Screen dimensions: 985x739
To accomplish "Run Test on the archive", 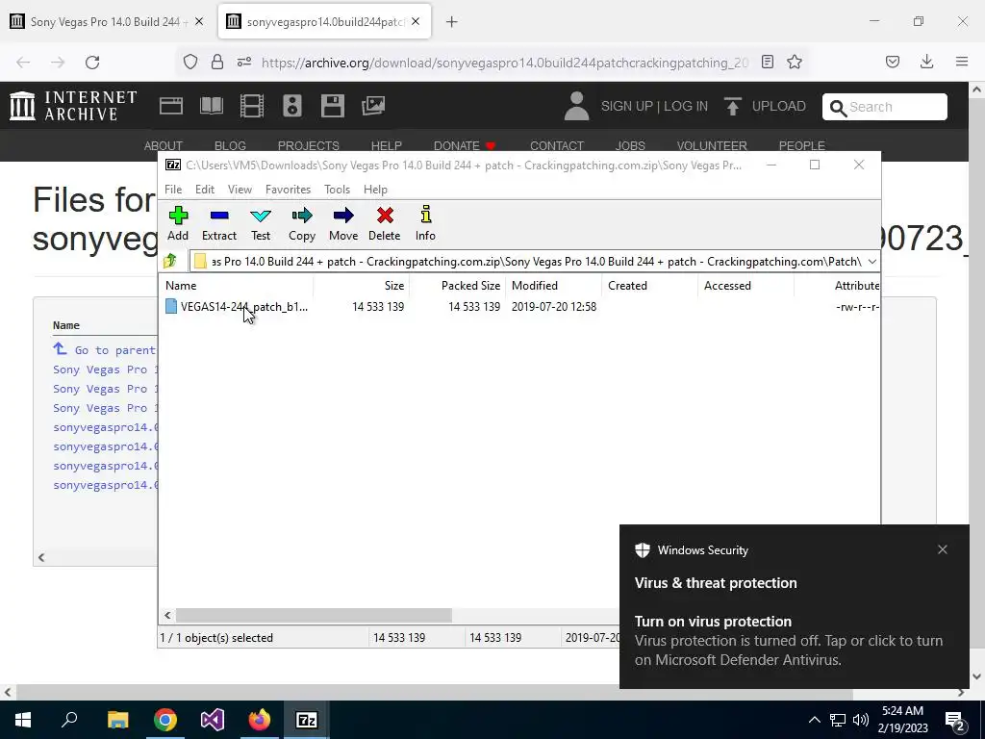I will [x=261, y=223].
